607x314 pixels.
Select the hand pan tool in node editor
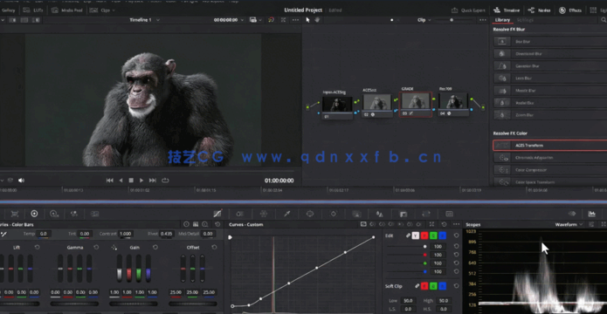point(317,20)
